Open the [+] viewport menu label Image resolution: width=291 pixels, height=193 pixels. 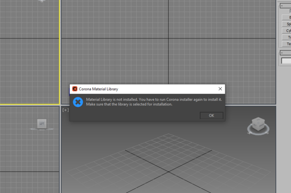tap(66, 110)
